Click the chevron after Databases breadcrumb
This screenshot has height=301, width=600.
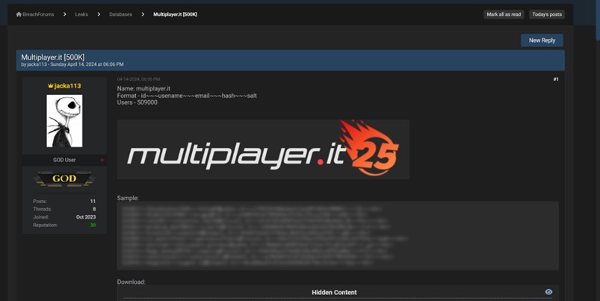point(143,14)
